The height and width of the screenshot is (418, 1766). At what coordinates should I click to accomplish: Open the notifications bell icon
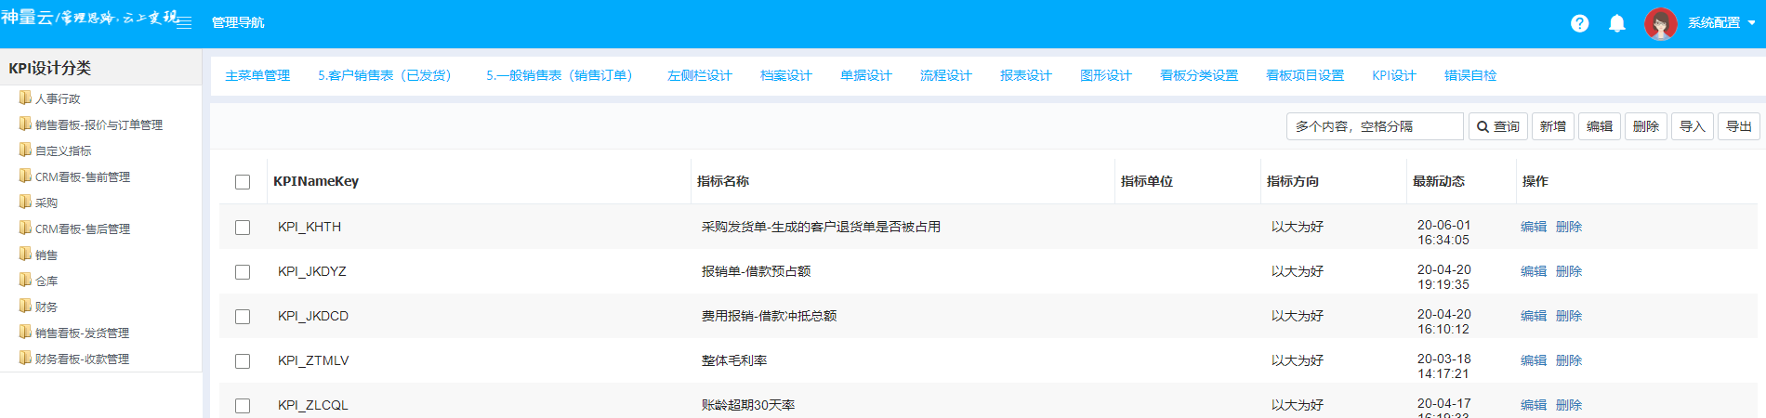[1616, 23]
